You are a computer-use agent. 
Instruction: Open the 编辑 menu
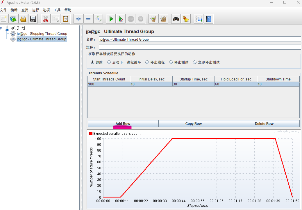point(14,10)
